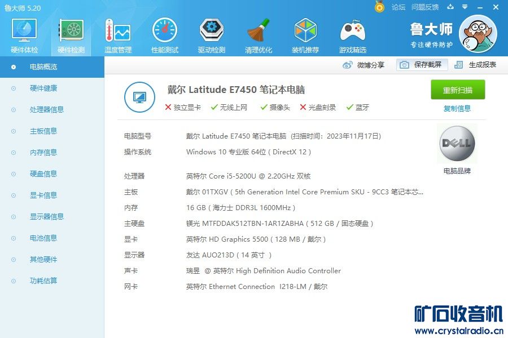Open 温度管理 temperature management icon
The height and width of the screenshot is (338, 508).
118,35
